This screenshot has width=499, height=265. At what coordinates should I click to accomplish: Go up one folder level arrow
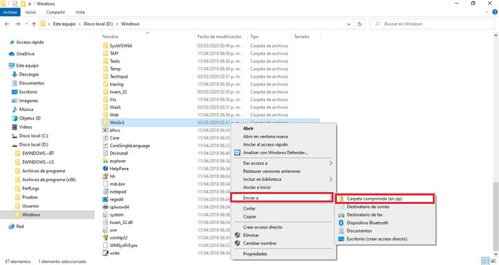(34, 24)
